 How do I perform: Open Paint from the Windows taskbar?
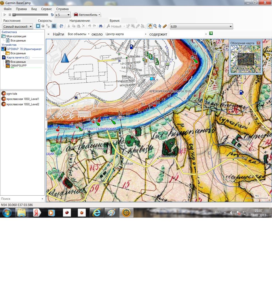click(111, 213)
